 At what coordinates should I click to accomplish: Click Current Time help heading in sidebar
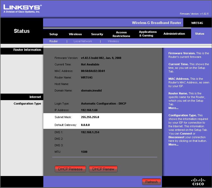(178, 64)
